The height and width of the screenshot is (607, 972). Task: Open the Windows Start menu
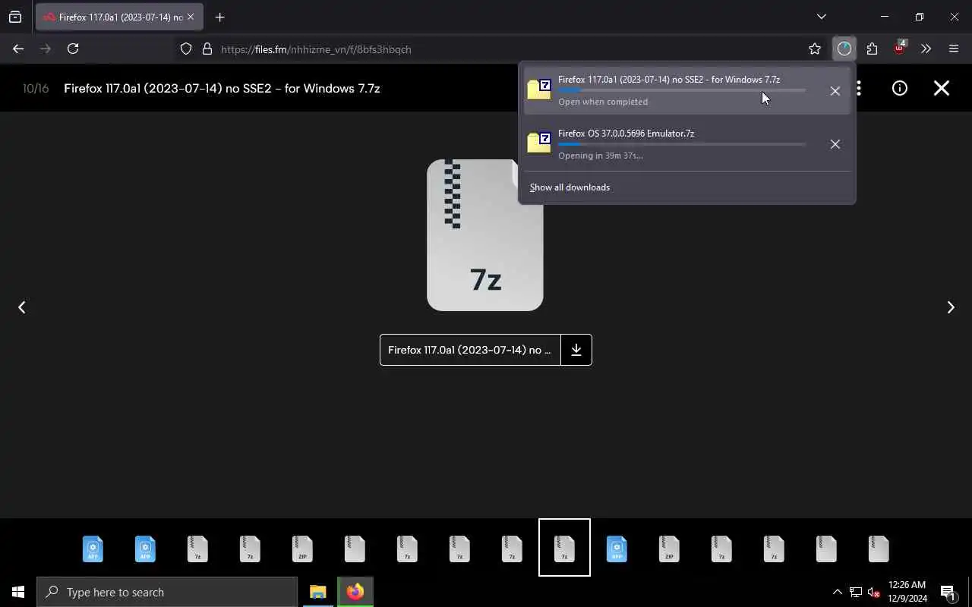(x=18, y=592)
